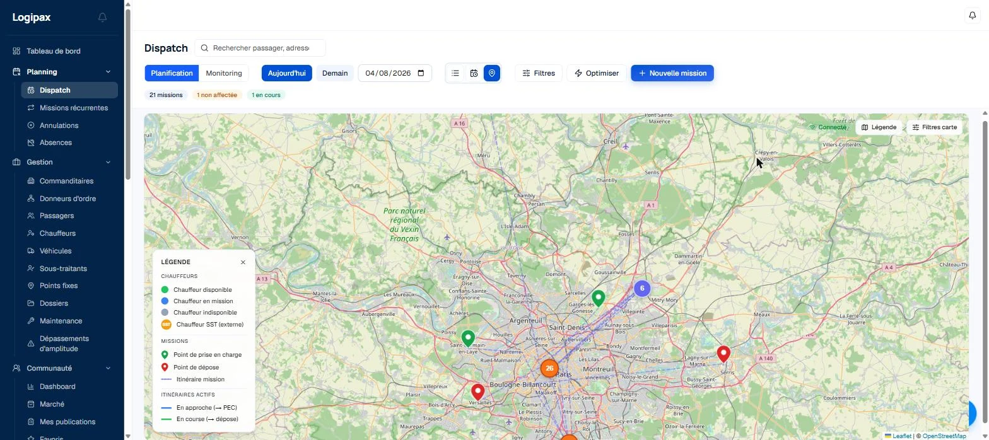Open Chauffeurs page
This screenshot has width=989, height=440.
(69, 233)
